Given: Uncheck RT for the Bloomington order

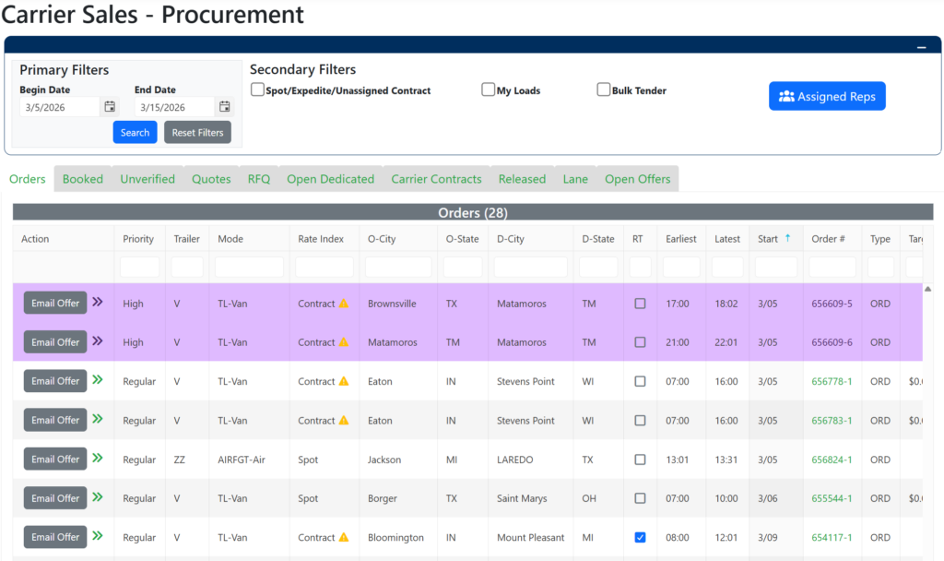Looking at the screenshot, I should click(x=640, y=537).
